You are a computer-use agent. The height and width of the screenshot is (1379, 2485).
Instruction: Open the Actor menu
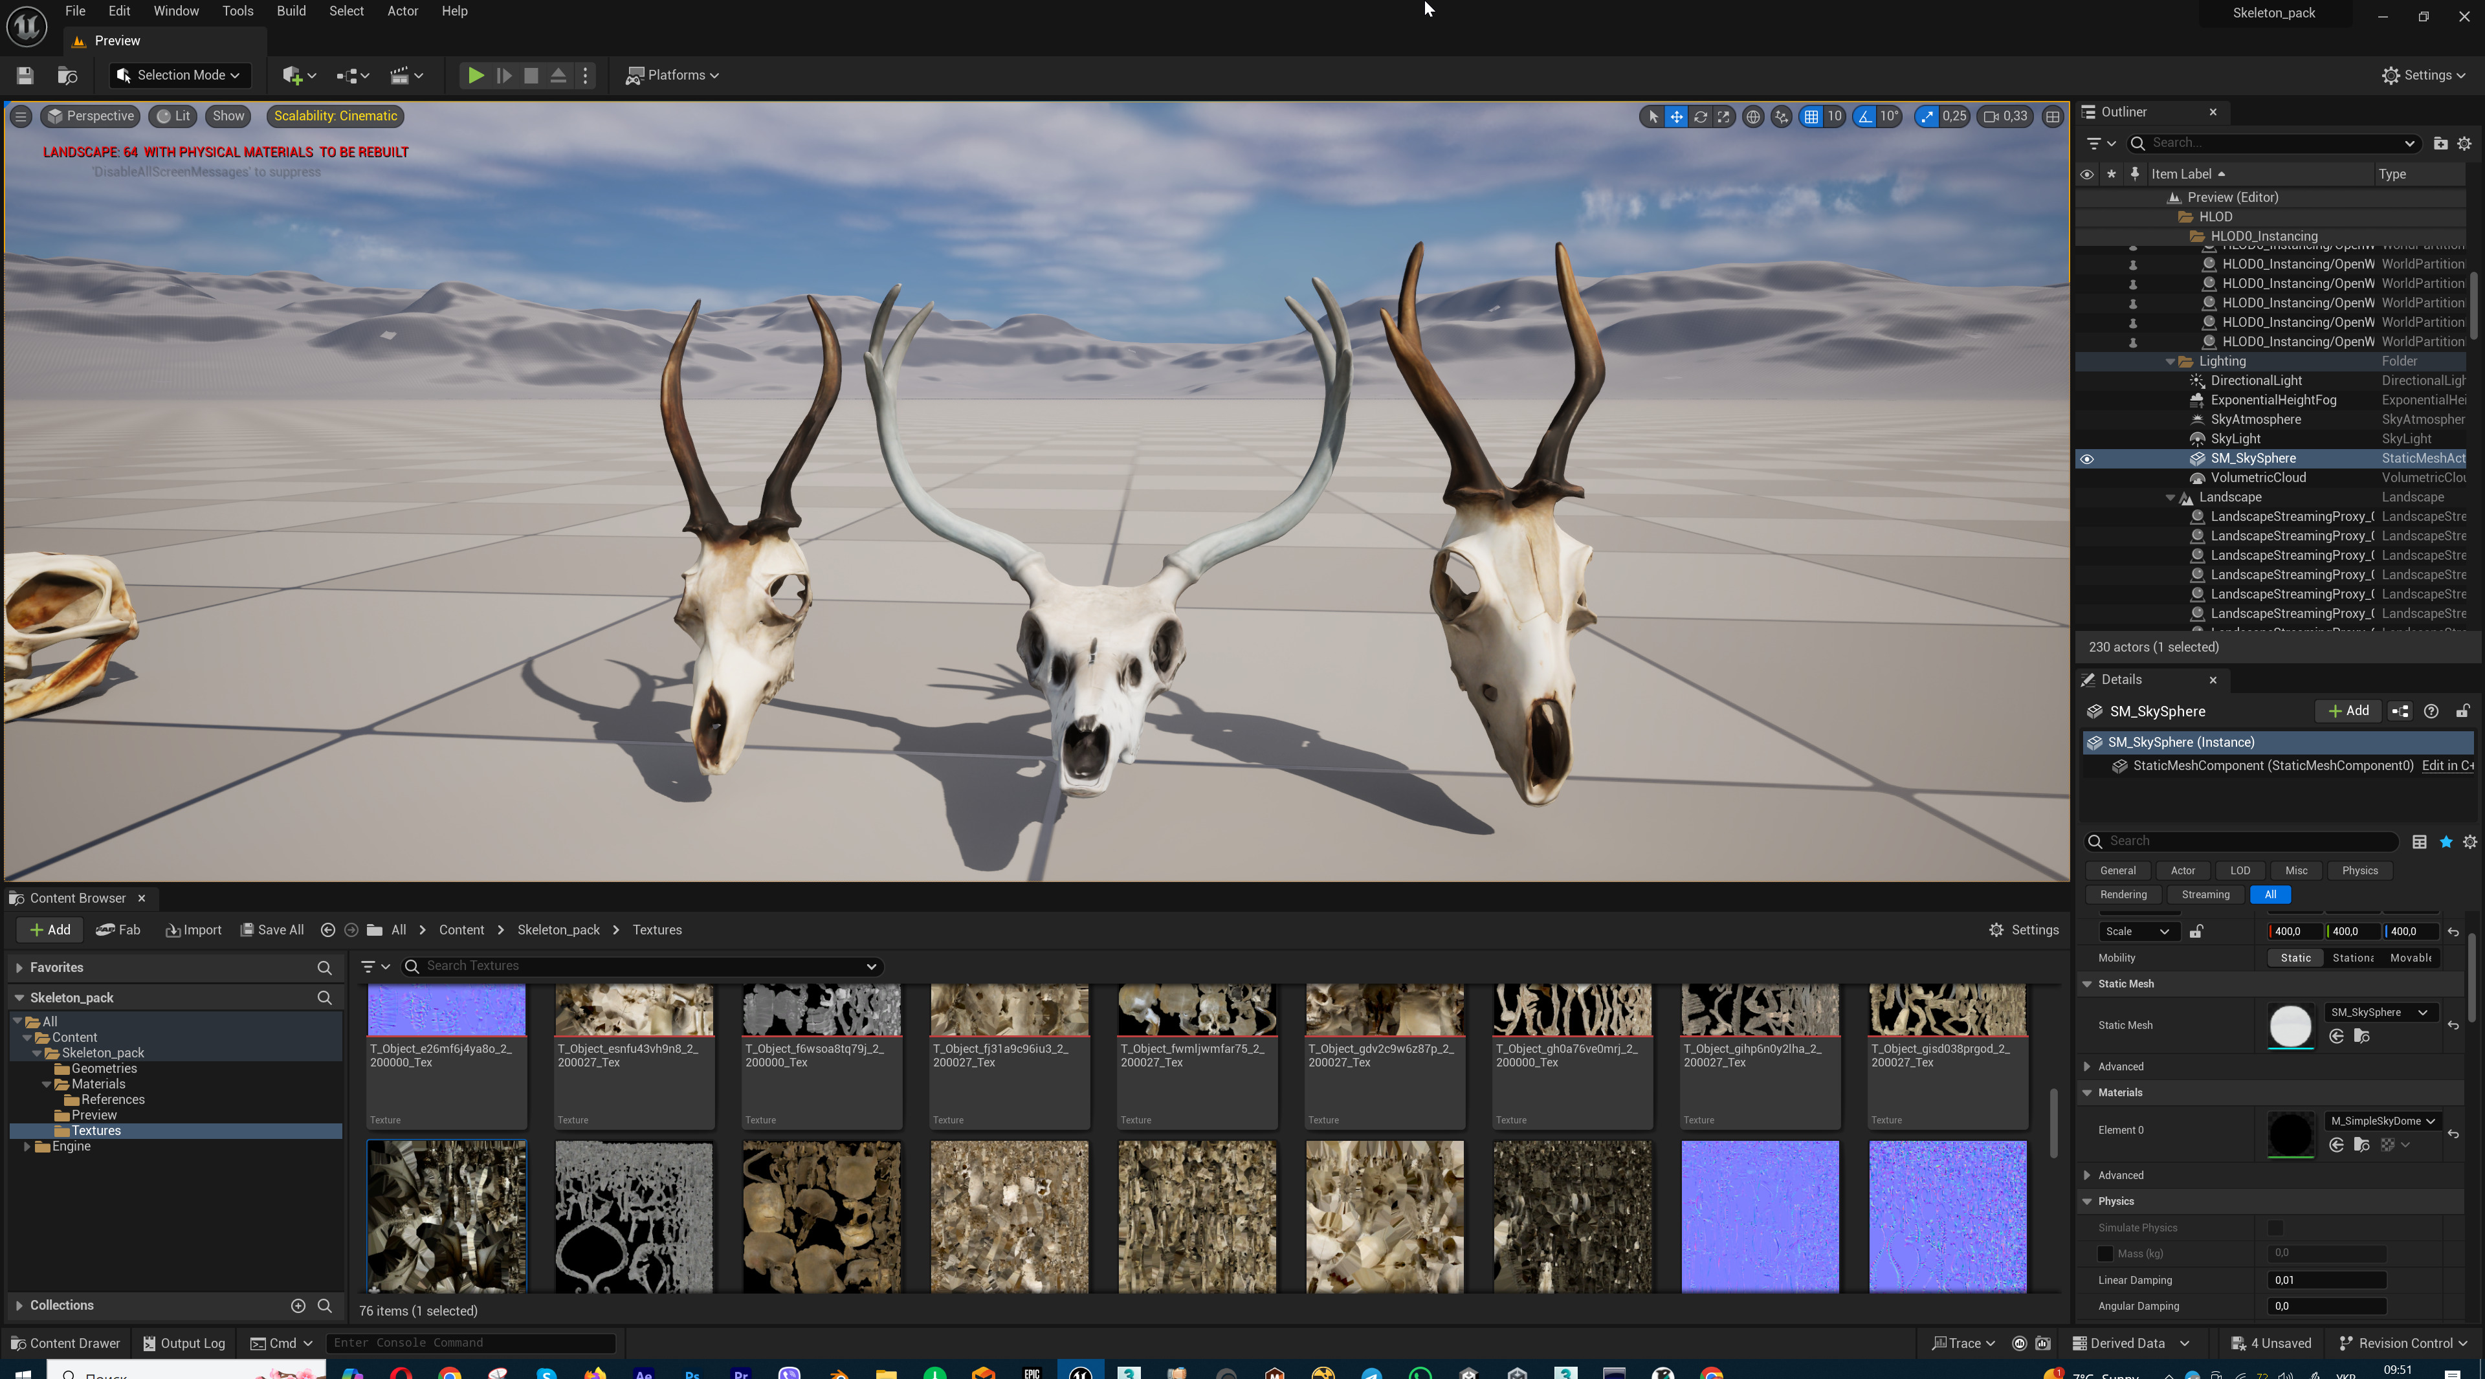point(403,12)
